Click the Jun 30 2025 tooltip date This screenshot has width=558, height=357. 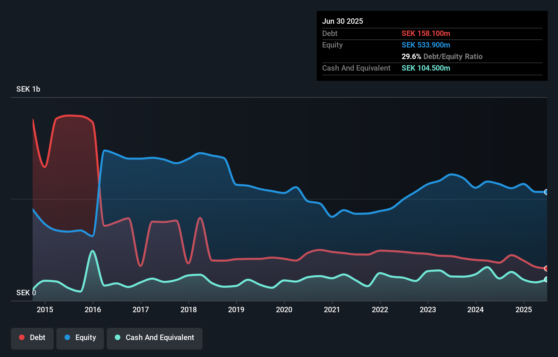tap(343, 21)
